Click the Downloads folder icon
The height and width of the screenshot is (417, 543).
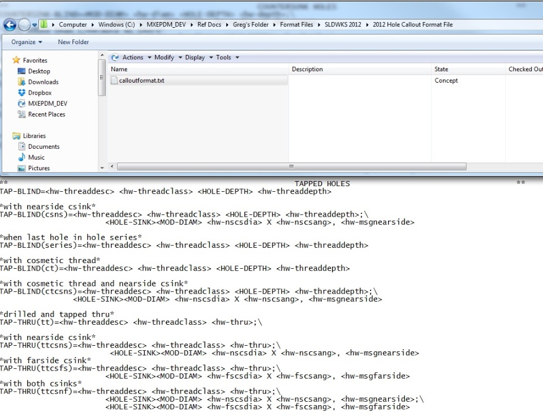pyautogui.click(x=21, y=81)
